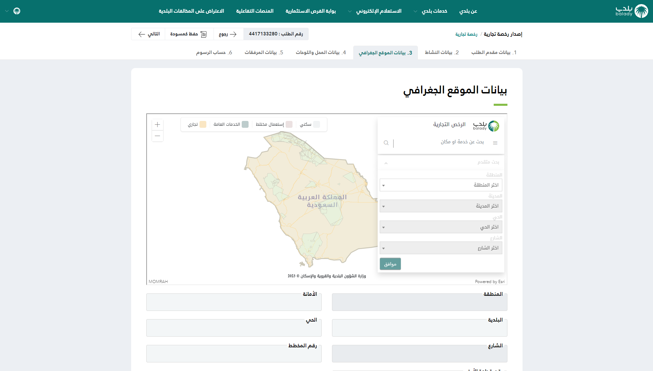The image size is (653, 371).
Task: Click the map zoom in plus button
Action: (x=157, y=125)
